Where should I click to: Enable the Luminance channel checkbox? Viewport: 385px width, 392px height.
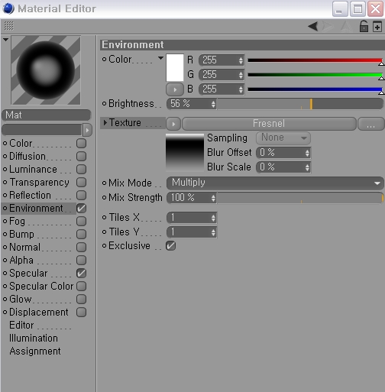point(82,170)
